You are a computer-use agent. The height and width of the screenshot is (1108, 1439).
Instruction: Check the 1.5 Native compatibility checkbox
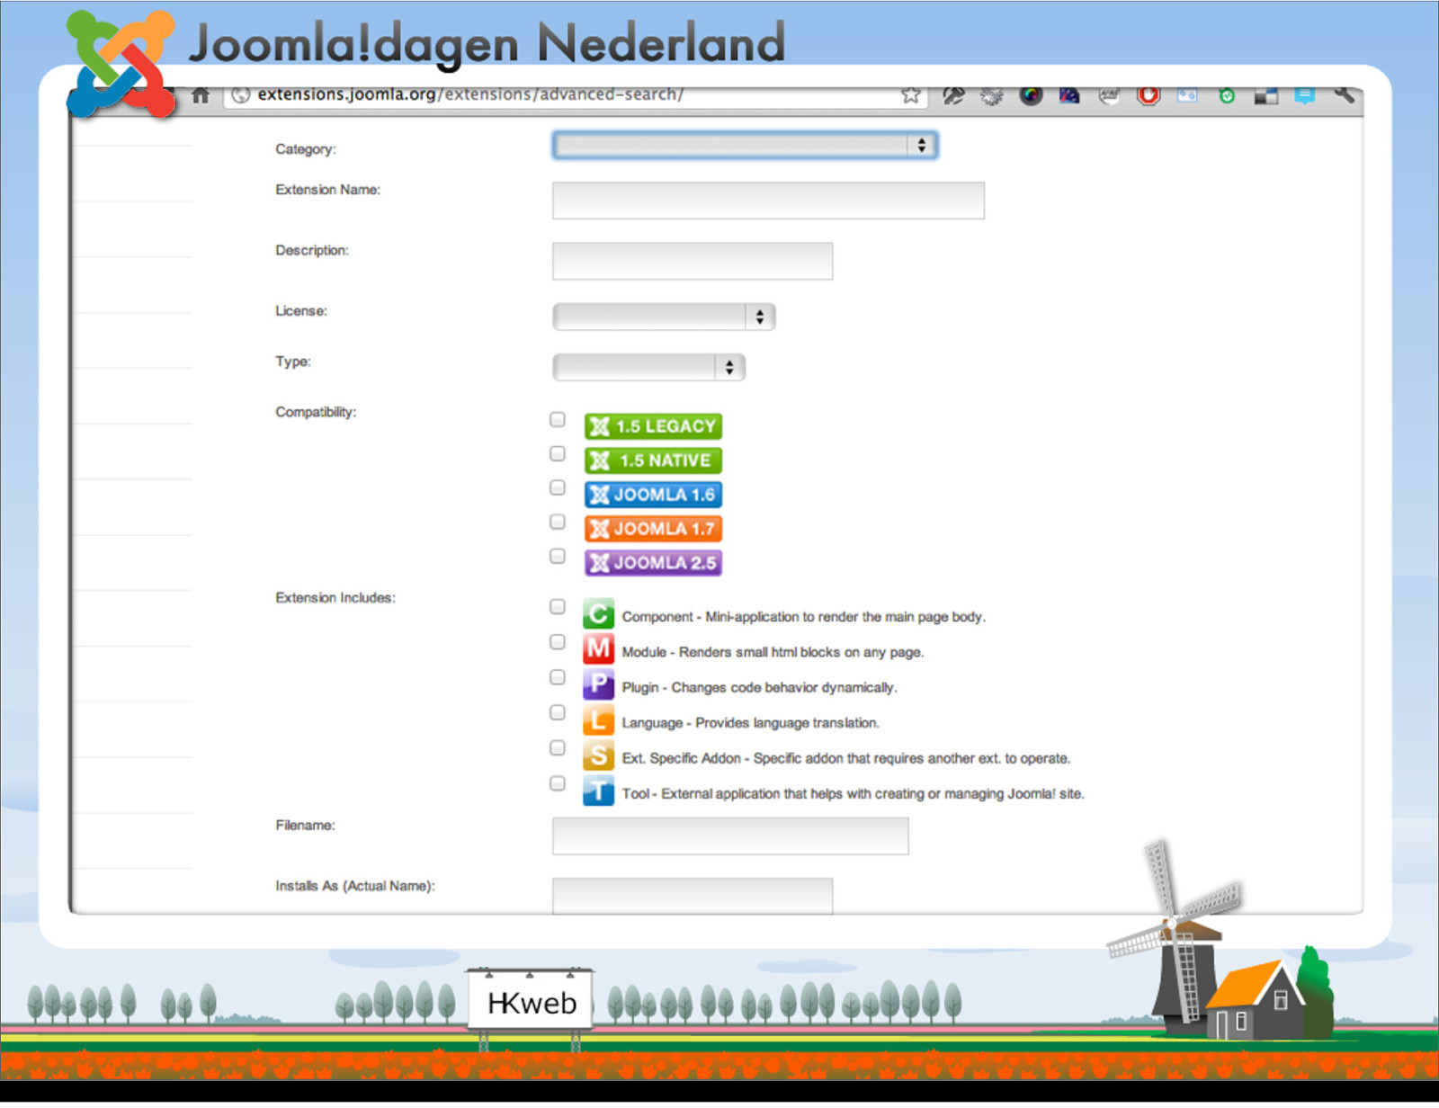558,454
